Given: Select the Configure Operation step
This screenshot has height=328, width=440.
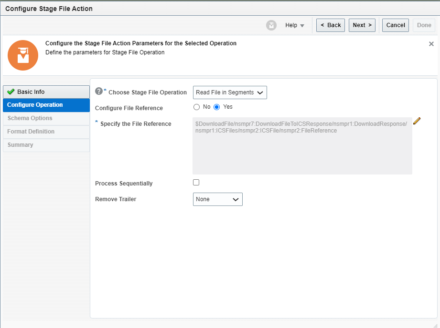Looking at the screenshot, I should click(x=46, y=105).
